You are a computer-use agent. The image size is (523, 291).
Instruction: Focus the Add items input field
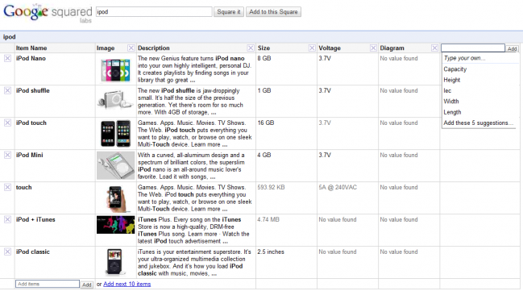coord(48,284)
